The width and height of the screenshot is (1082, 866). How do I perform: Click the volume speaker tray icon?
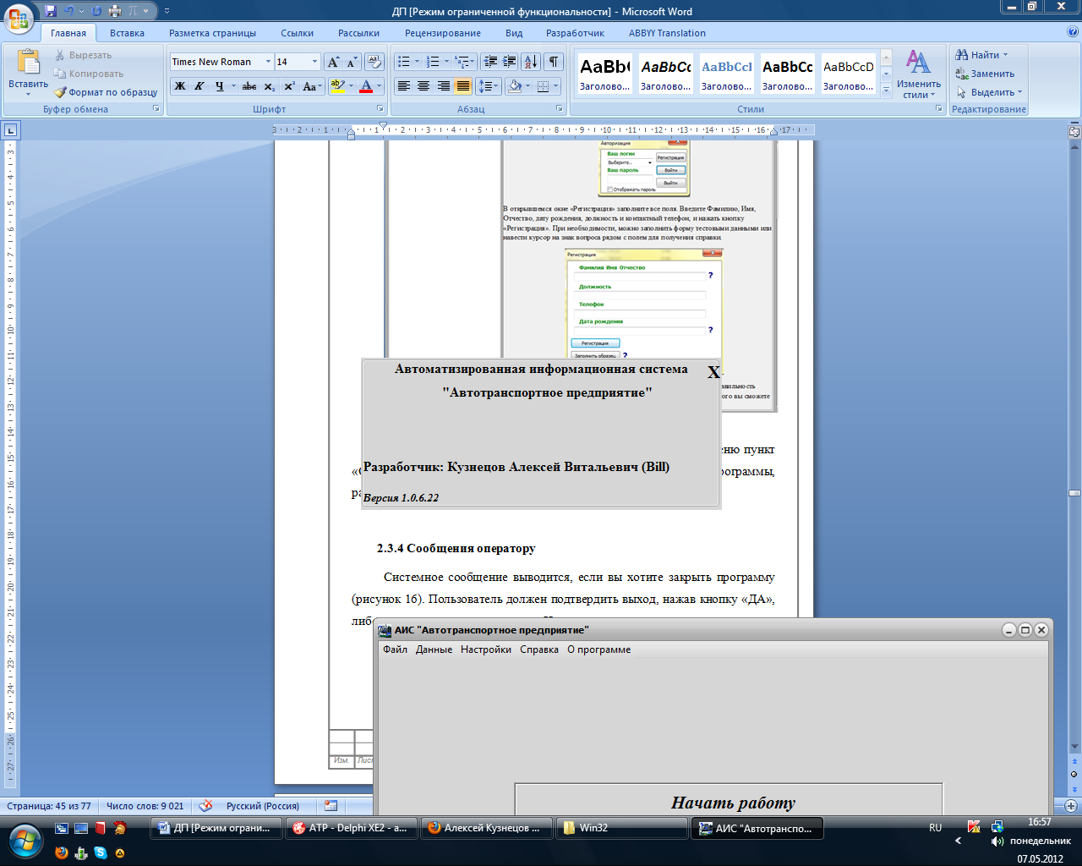click(x=997, y=841)
